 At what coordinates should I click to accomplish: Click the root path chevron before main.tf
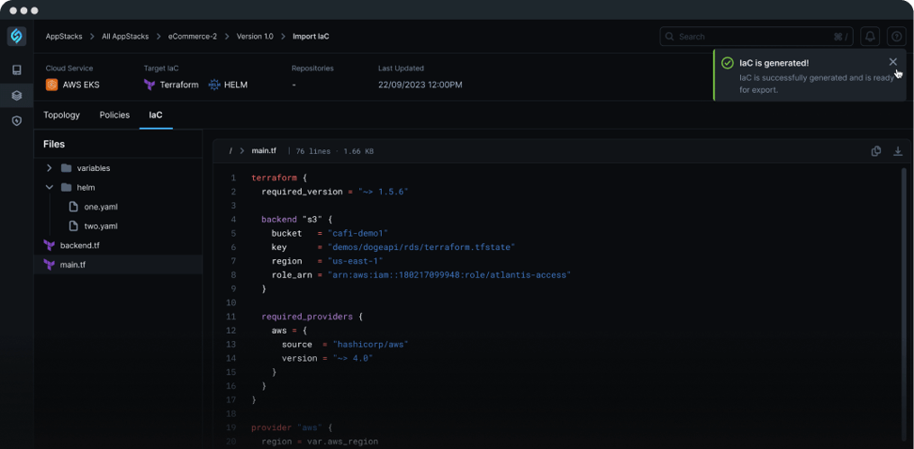[x=242, y=151]
